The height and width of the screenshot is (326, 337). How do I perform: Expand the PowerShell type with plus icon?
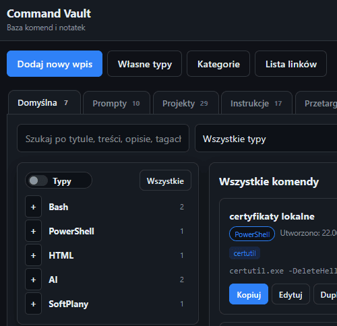pos(33,231)
